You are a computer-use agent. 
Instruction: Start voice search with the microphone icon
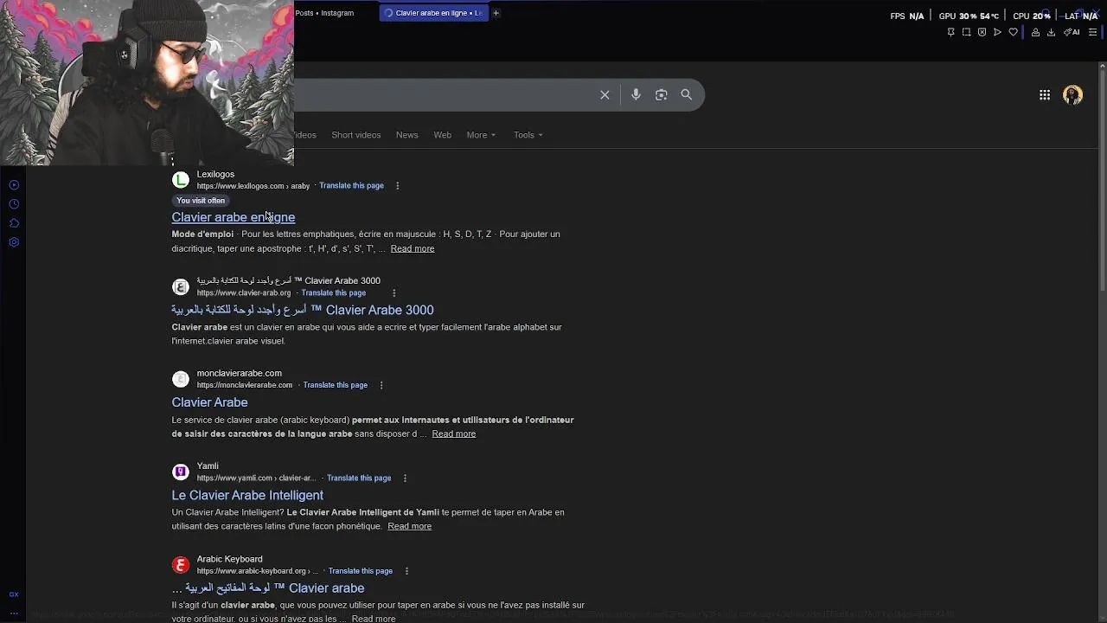636,95
